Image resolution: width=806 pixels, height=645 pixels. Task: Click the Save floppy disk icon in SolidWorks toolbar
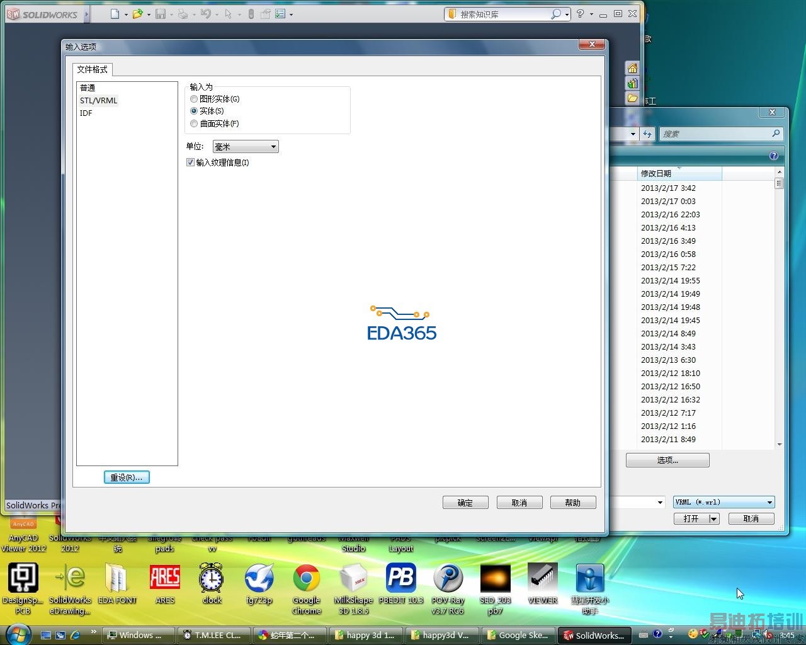click(x=161, y=14)
